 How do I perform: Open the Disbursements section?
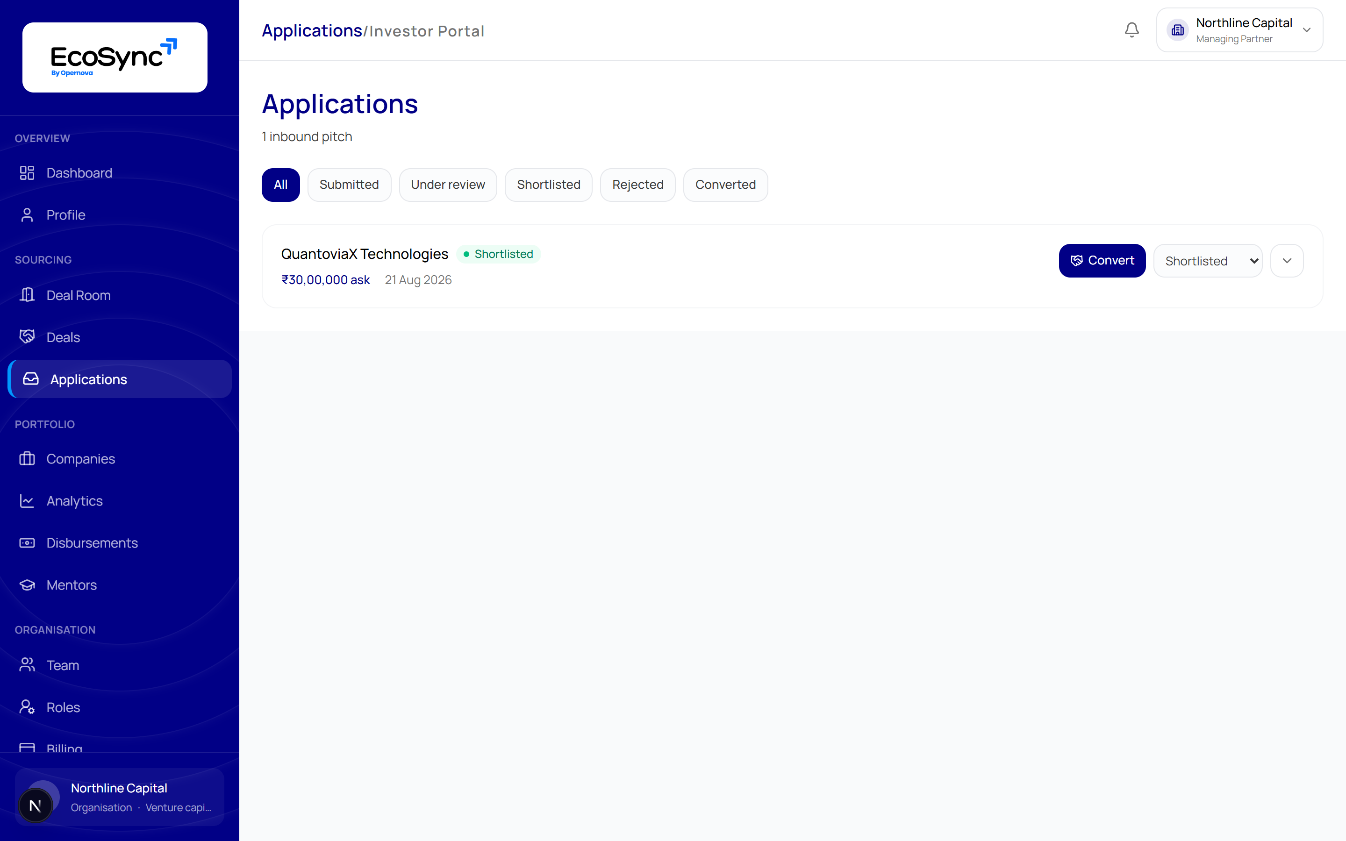coord(120,542)
